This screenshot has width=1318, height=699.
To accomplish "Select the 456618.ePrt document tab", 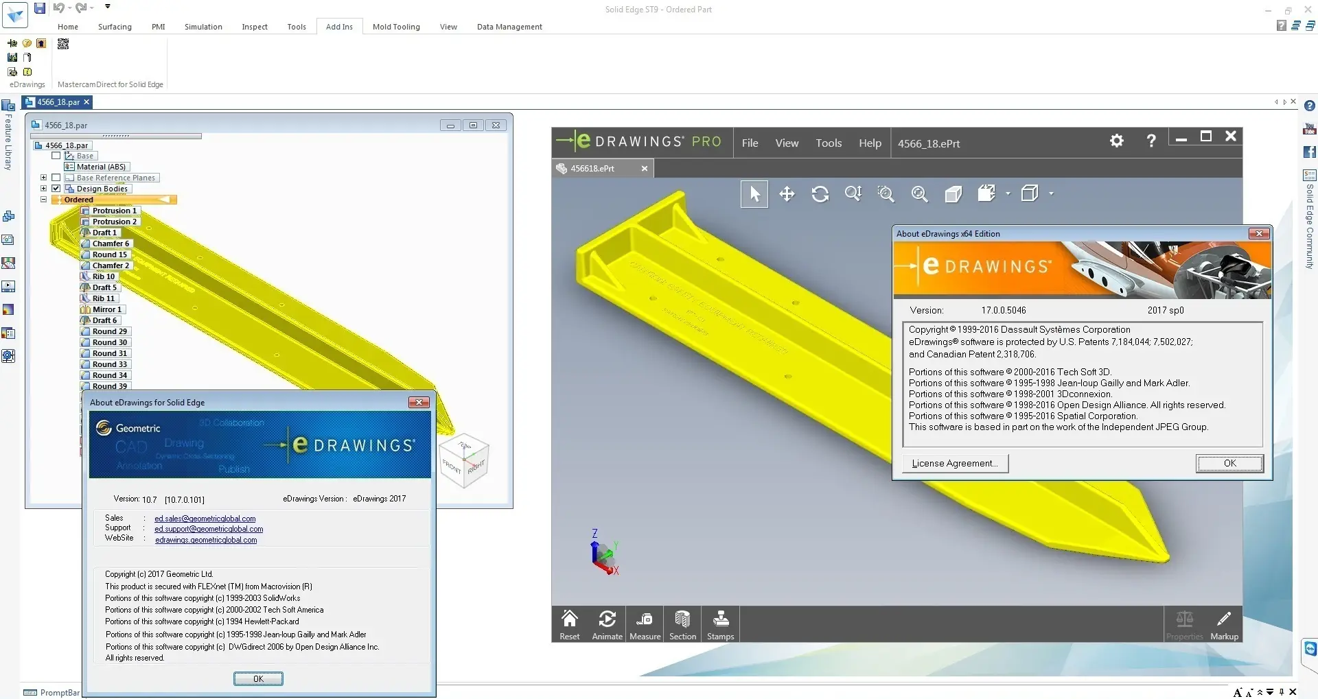I will 602,168.
